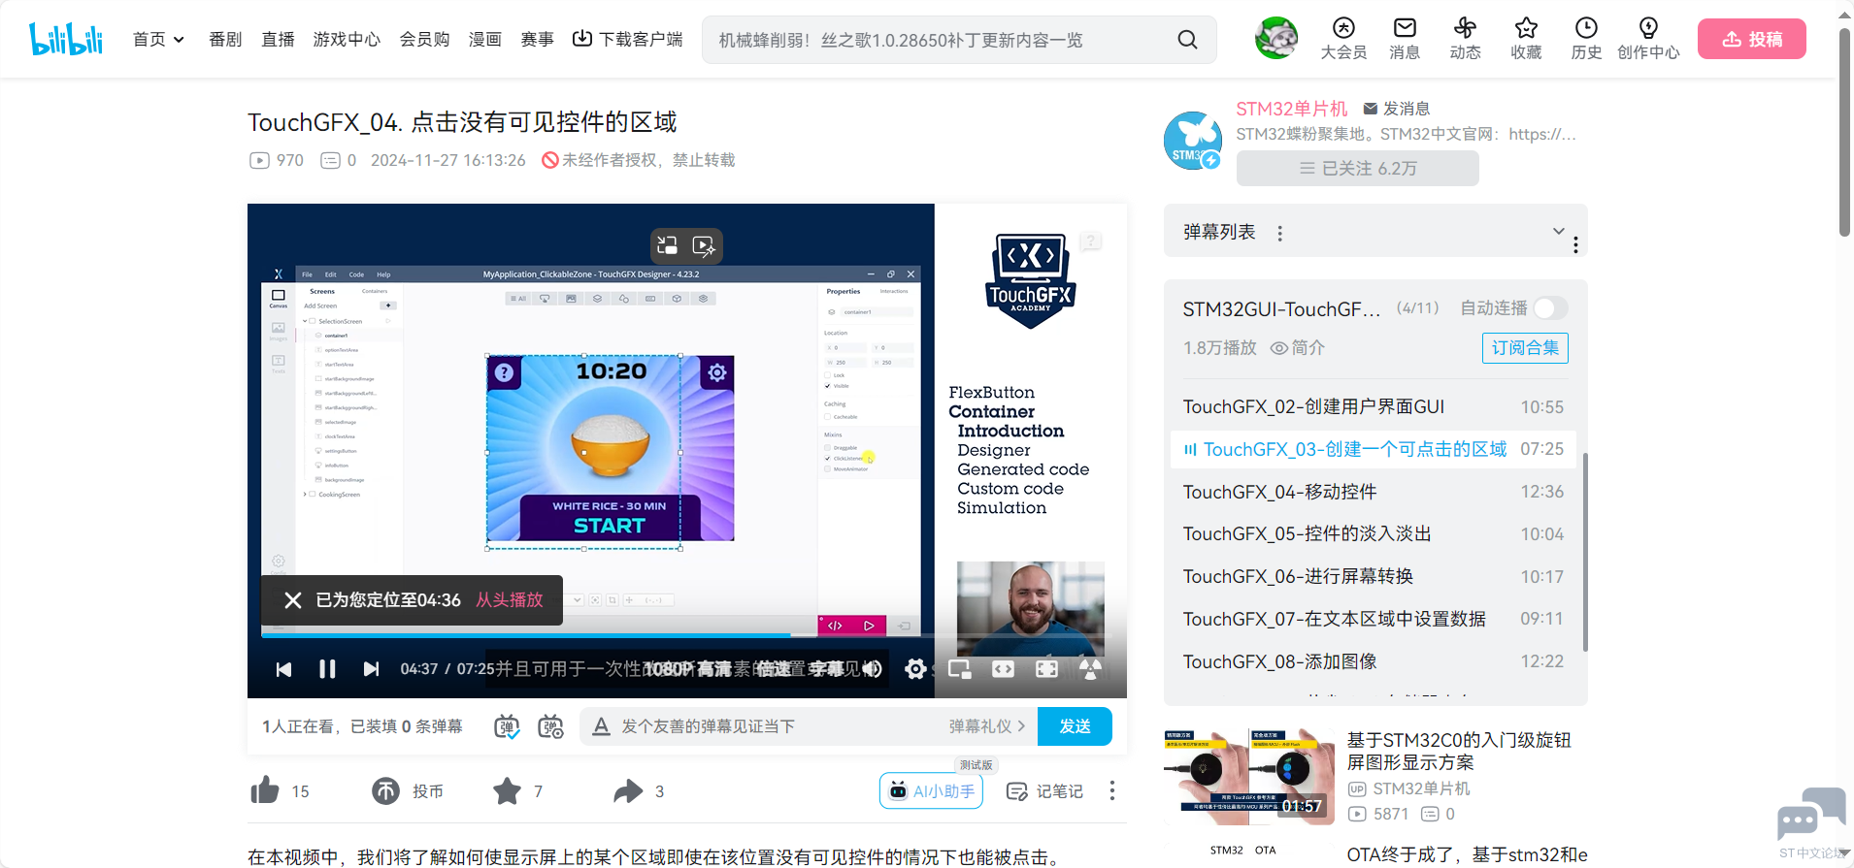Open the 倍速 playback speed menu

774,669
